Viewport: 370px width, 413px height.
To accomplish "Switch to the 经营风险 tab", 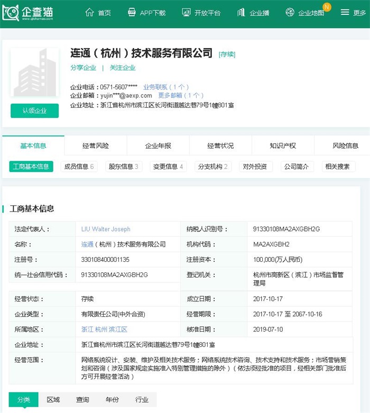I will pyautogui.click(x=96, y=145).
